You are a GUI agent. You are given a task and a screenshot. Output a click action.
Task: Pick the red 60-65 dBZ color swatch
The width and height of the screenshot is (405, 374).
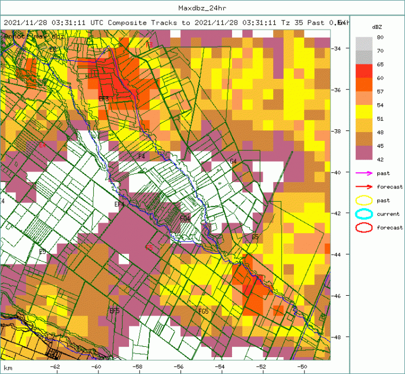pyautogui.click(x=364, y=71)
